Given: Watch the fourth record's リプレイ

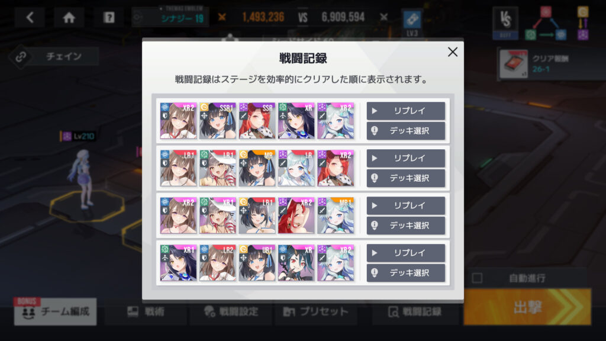Looking at the screenshot, I should tap(406, 253).
